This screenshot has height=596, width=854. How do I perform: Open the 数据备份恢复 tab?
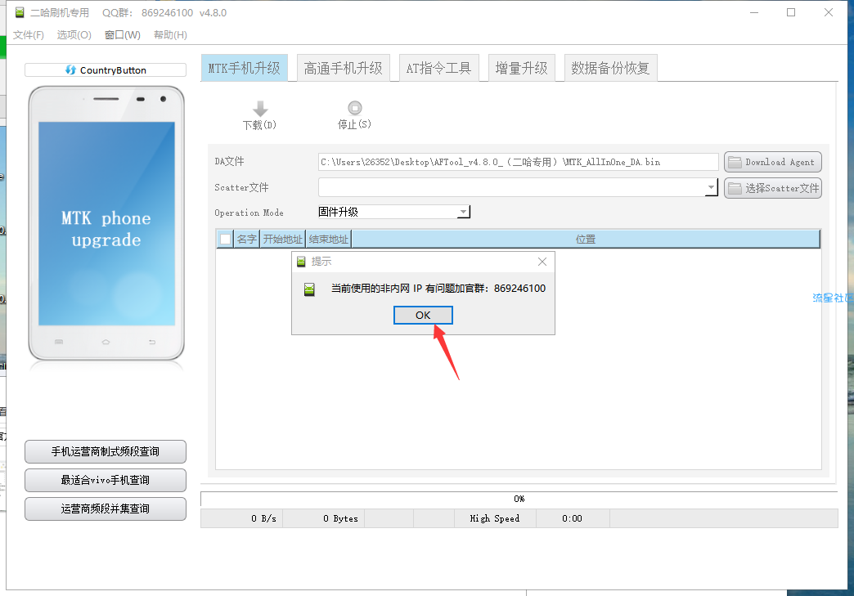(x=610, y=68)
